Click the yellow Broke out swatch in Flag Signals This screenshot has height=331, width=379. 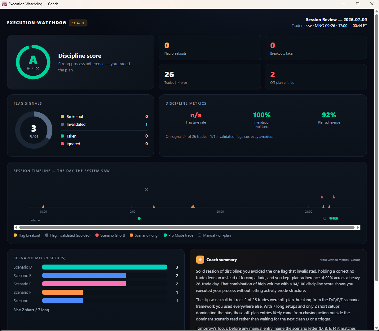point(62,116)
